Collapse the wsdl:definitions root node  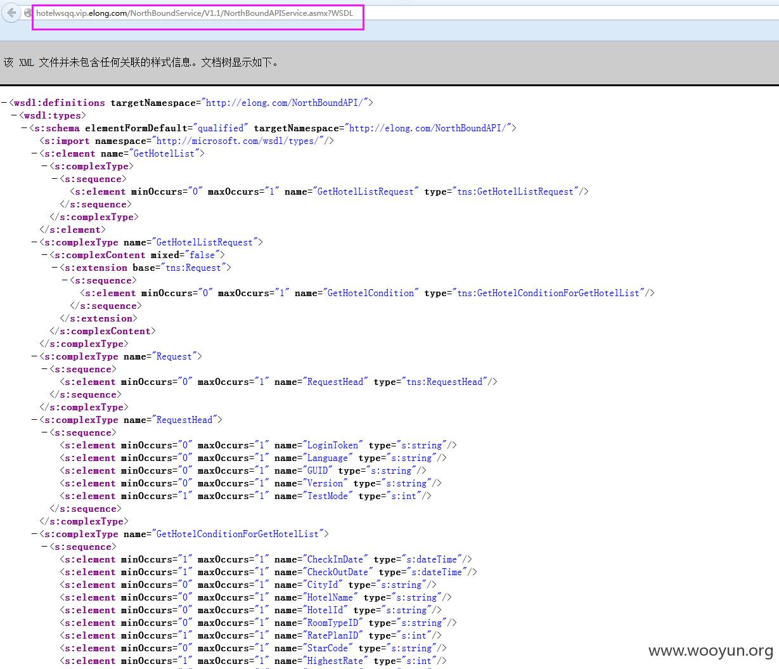pyautogui.click(x=4, y=103)
